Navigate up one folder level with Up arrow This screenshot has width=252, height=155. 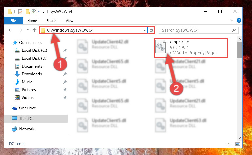[34, 30]
